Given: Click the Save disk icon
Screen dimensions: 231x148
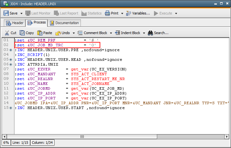Looking at the screenshot, I should (x=6, y=13).
